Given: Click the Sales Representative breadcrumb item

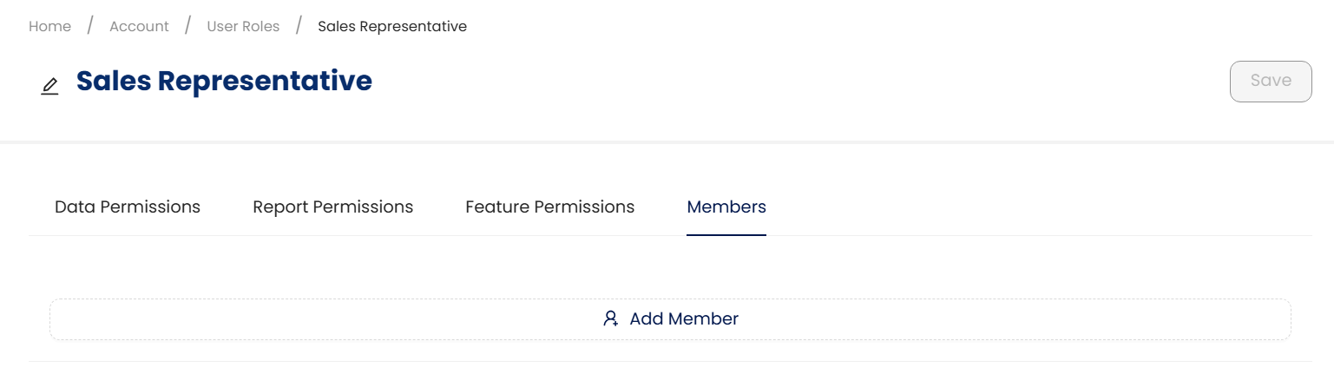Looking at the screenshot, I should [x=391, y=26].
